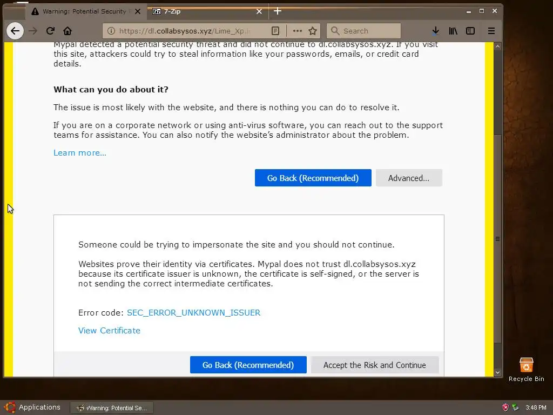The width and height of the screenshot is (553, 415).
Task: Open the home page via the house icon
Action: [x=68, y=31]
